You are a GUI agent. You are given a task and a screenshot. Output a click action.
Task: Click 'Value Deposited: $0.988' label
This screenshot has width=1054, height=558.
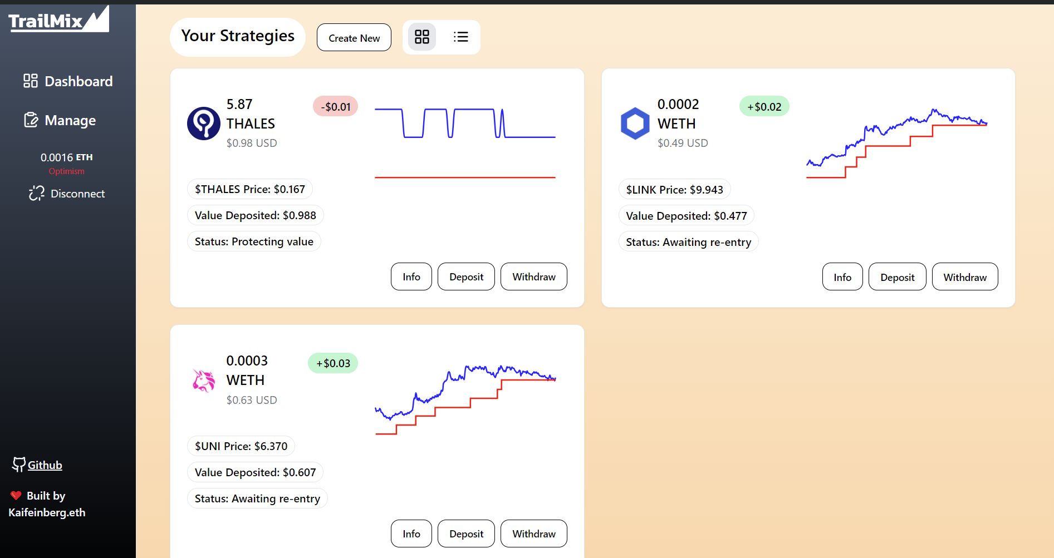(x=255, y=215)
